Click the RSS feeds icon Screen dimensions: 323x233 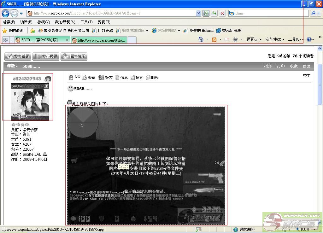click(214, 39)
